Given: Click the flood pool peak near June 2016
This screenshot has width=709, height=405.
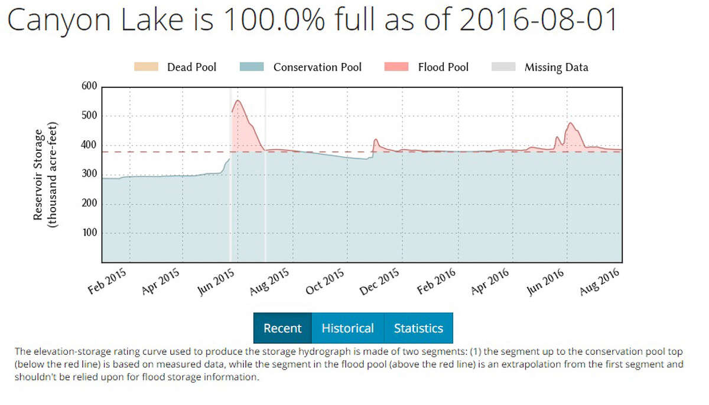Looking at the screenshot, I should pos(570,127).
